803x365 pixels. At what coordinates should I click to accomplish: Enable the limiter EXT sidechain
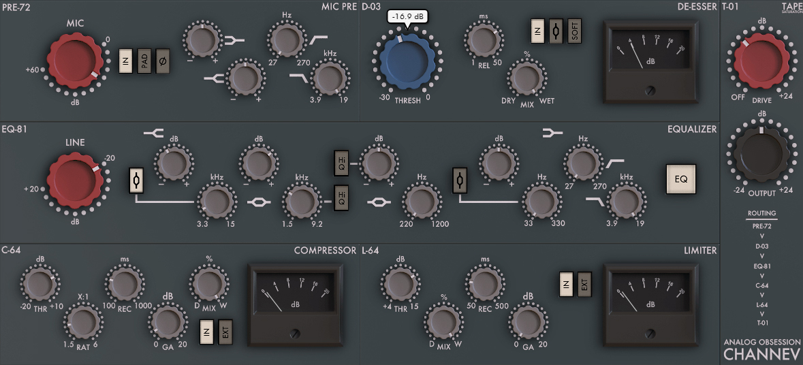584,284
